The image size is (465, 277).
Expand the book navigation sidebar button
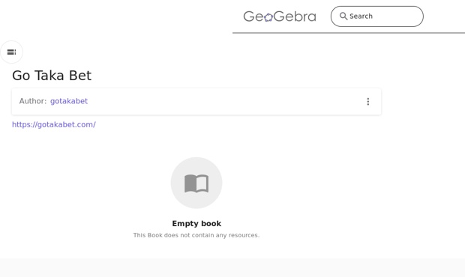click(x=11, y=52)
